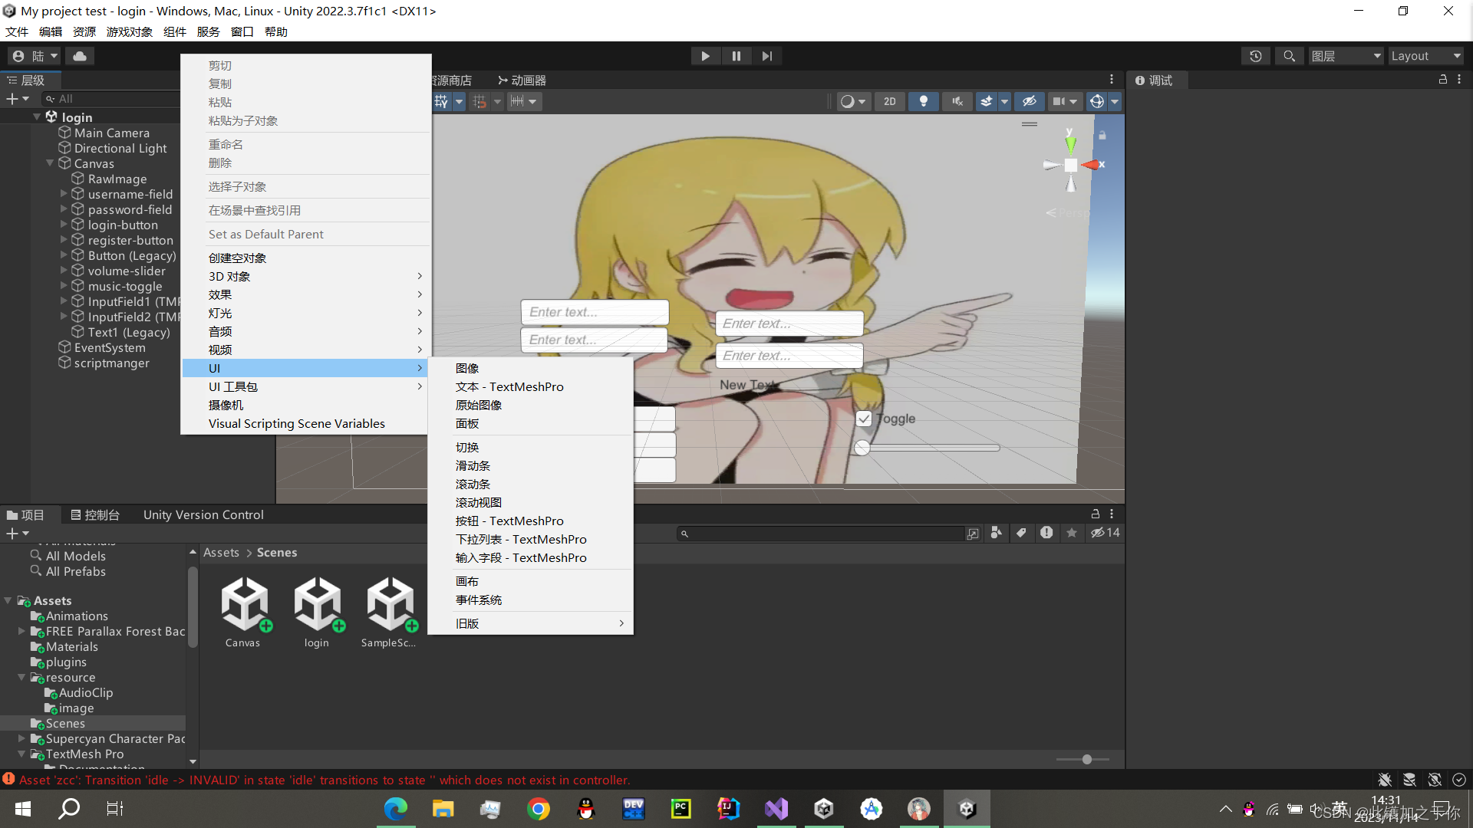Open Windows Start button on taskbar
This screenshot has width=1473, height=828.
(x=23, y=809)
